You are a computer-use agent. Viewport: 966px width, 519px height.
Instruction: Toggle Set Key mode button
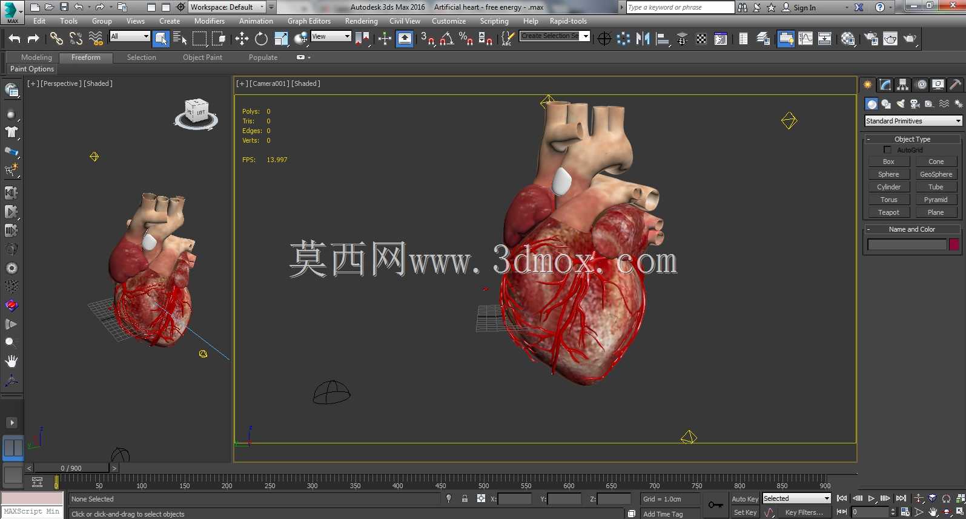point(744,512)
